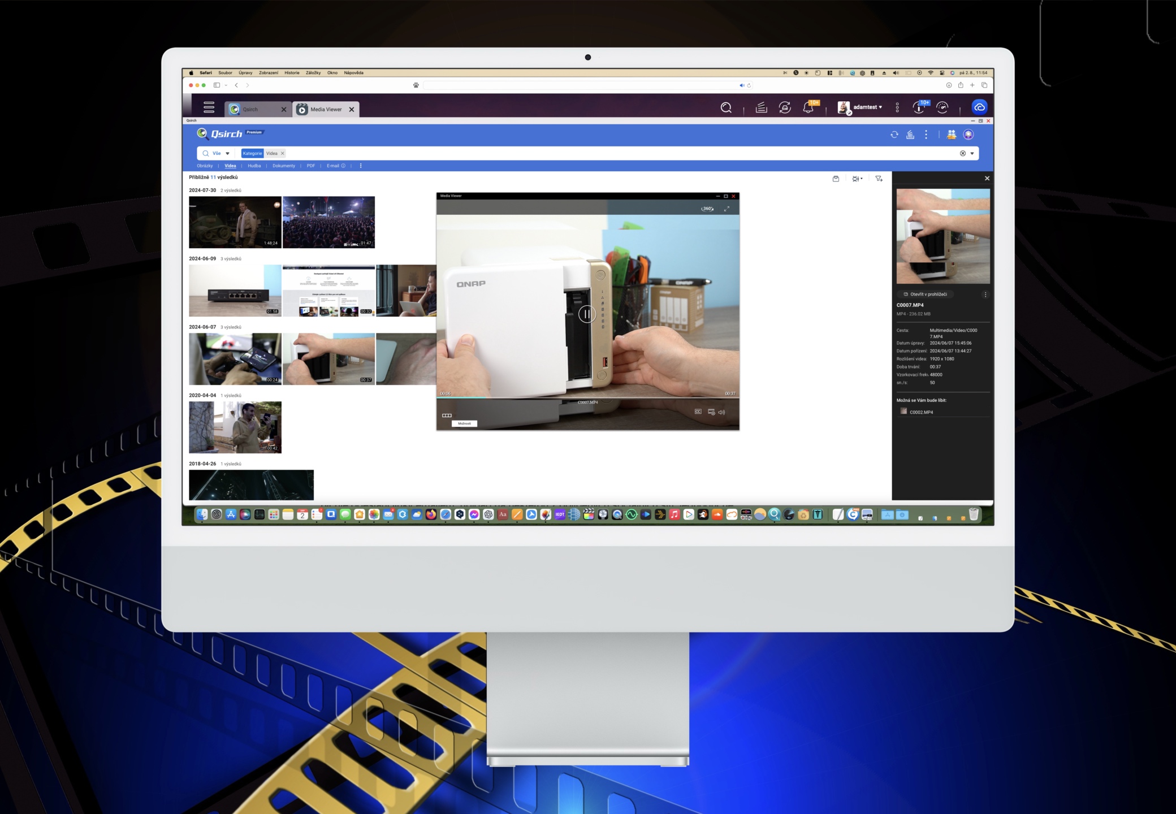
Task: Open the QTS notifications bell
Action: click(808, 107)
